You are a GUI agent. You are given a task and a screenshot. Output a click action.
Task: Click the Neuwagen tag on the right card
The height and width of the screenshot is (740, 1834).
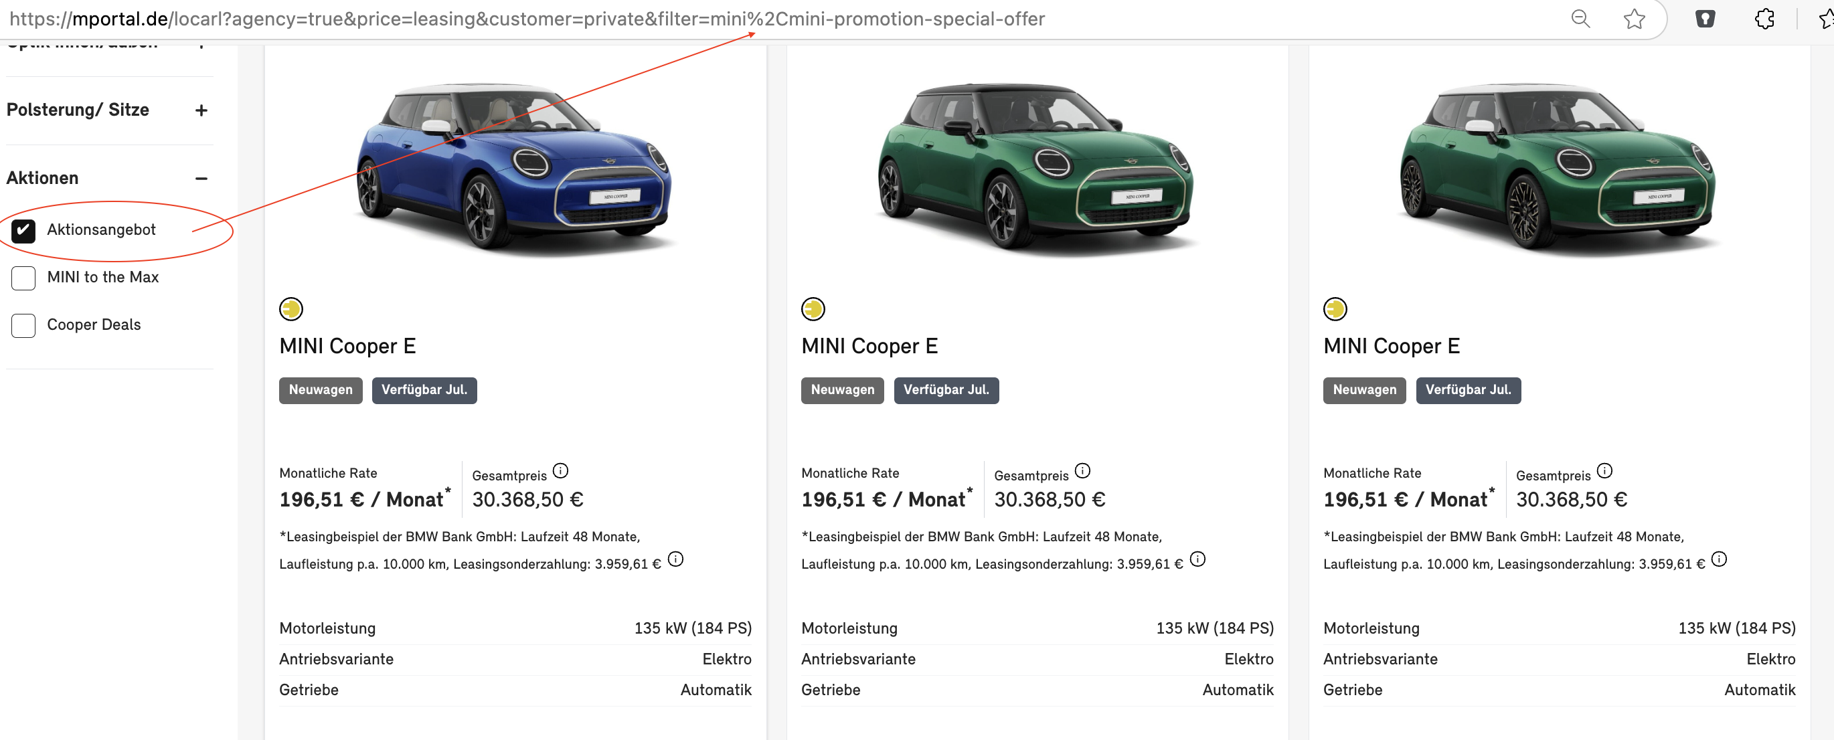(x=1364, y=390)
